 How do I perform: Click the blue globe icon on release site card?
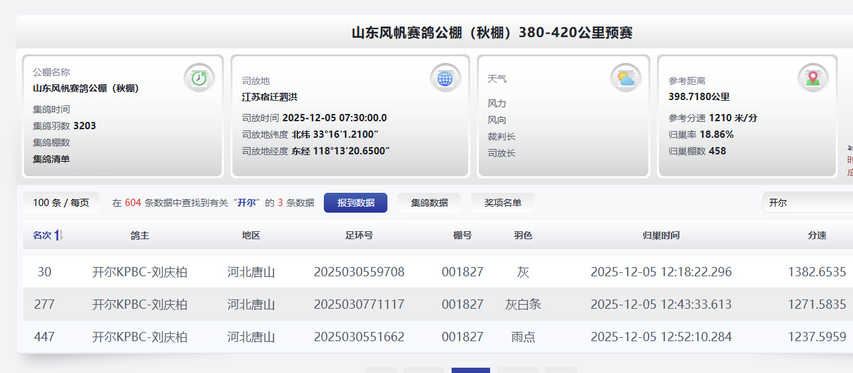(445, 78)
